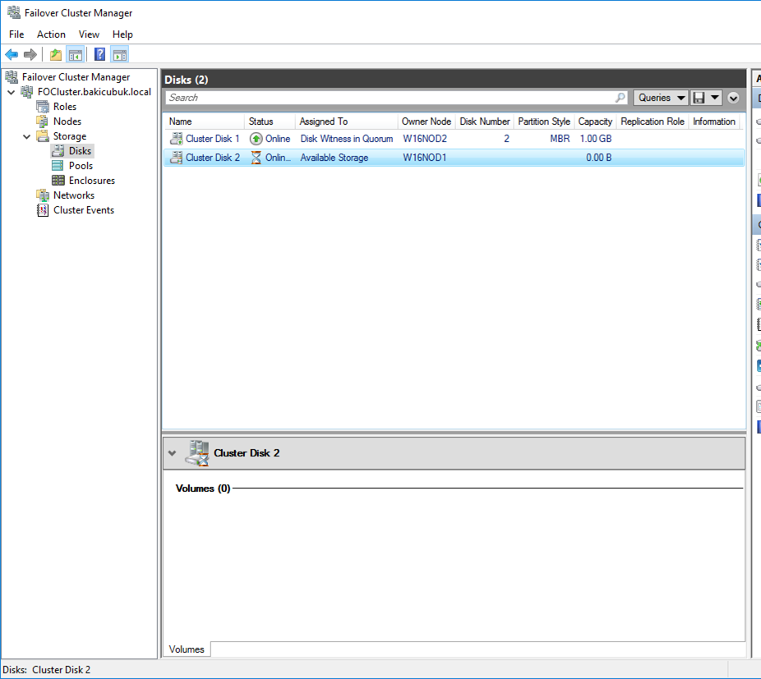Sort by the Capacity column header
Image resolution: width=761 pixels, height=679 pixels.
594,122
